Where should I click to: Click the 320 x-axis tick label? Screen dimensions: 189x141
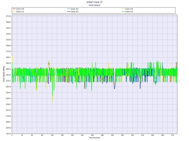[112, 135]
